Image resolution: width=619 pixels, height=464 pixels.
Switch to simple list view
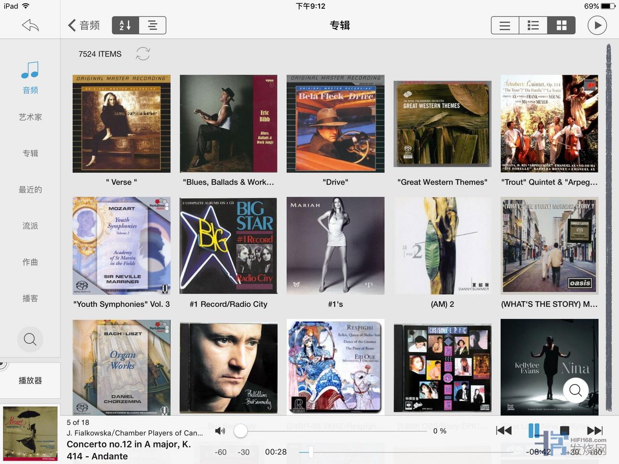click(505, 26)
